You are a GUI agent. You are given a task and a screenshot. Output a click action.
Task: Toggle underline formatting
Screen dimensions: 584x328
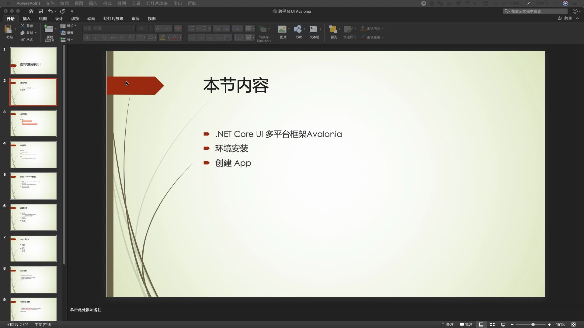point(105,37)
